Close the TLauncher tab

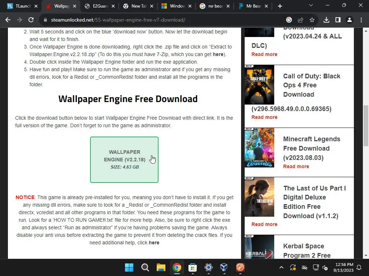pos(36,6)
